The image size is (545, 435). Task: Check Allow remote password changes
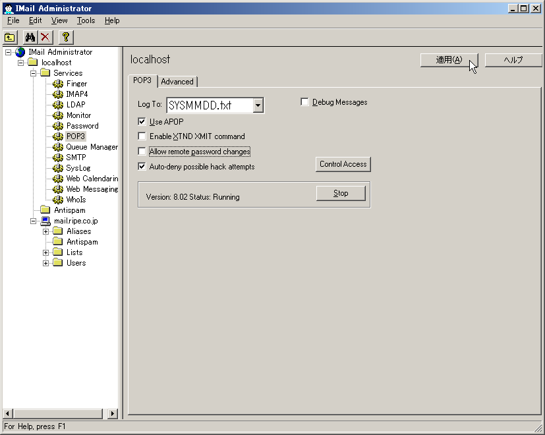[x=142, y=151]
